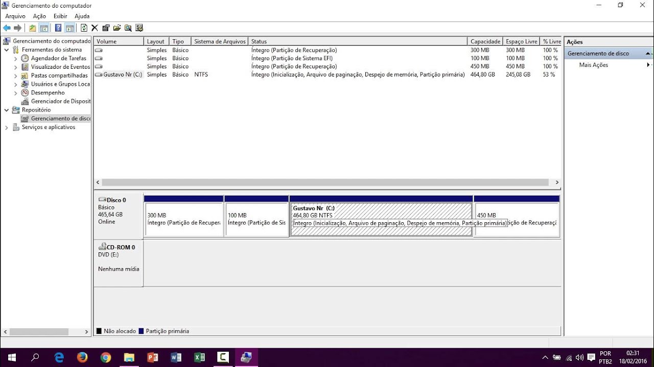Sort by Layout column header

pyautogui.click(x=157, y=41)
